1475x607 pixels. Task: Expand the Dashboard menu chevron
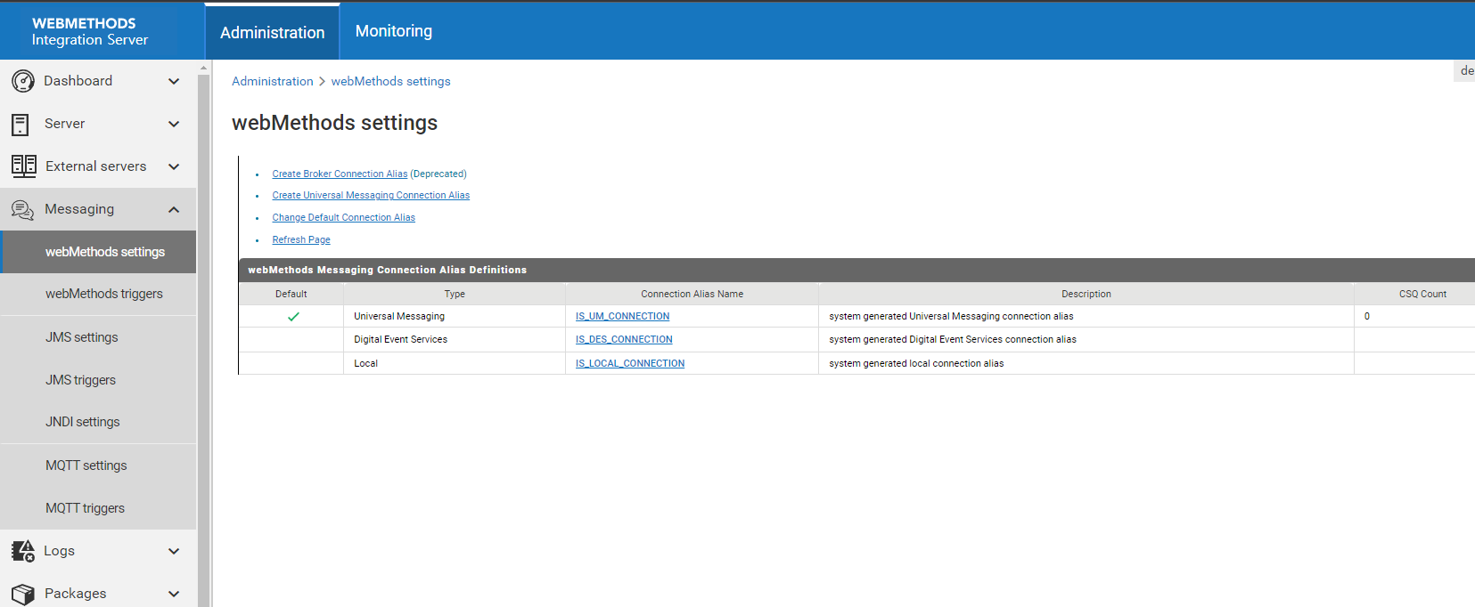click(x=174, y=81)
